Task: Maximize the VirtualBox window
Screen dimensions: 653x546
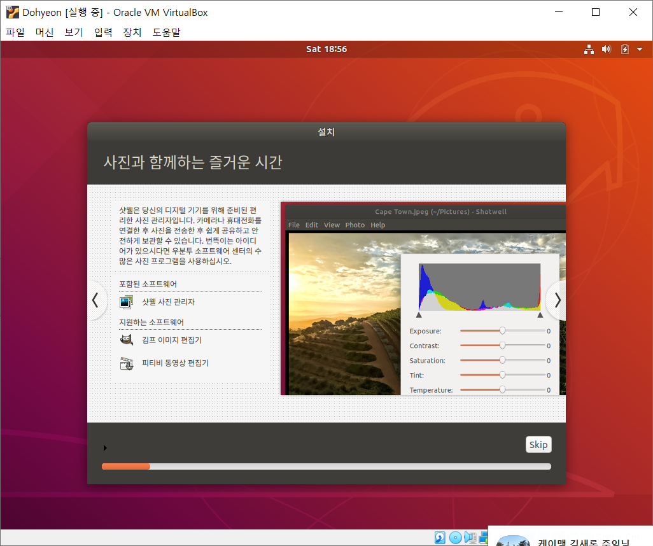Action: 596,12
